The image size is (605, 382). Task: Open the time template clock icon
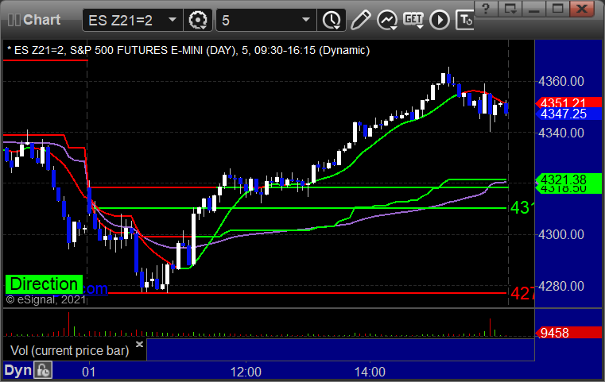click(331, 20)
